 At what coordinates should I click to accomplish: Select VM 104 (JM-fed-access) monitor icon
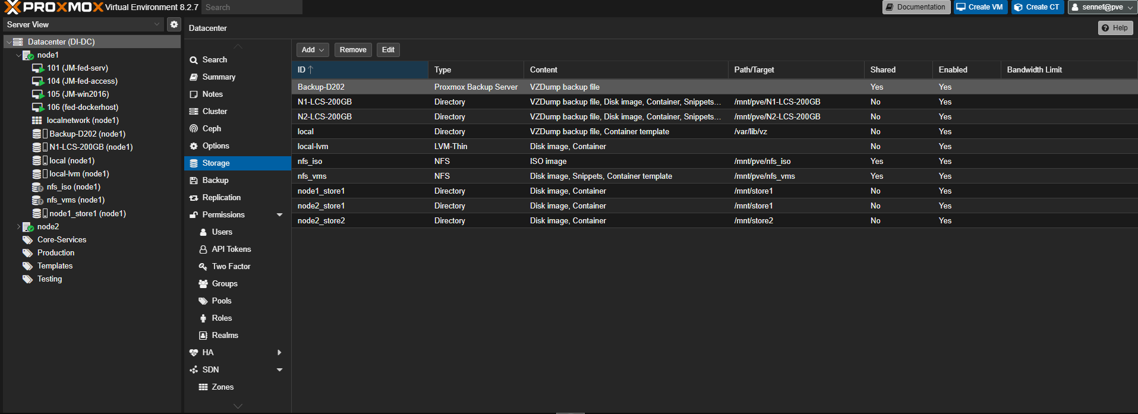(x=38, y=81)
